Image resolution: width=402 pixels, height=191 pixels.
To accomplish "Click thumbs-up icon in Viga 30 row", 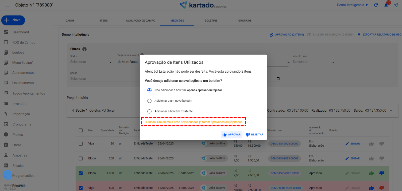I will (371, 144).
